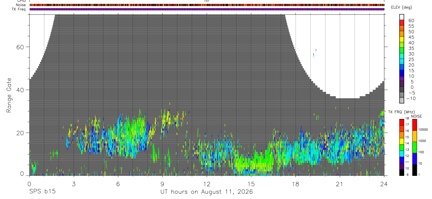Screen dimensions: 432x199
Task: Select the black 9 MHz frequency swatch
Action: point(402,172)
